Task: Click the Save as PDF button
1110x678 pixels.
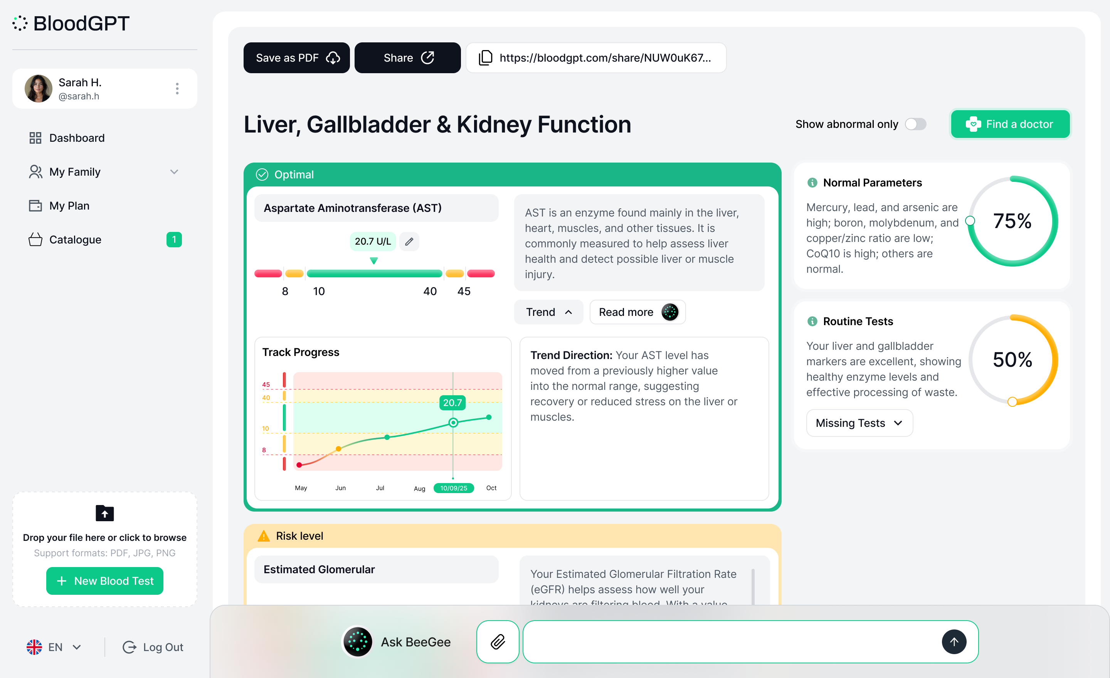Action: 296,58
